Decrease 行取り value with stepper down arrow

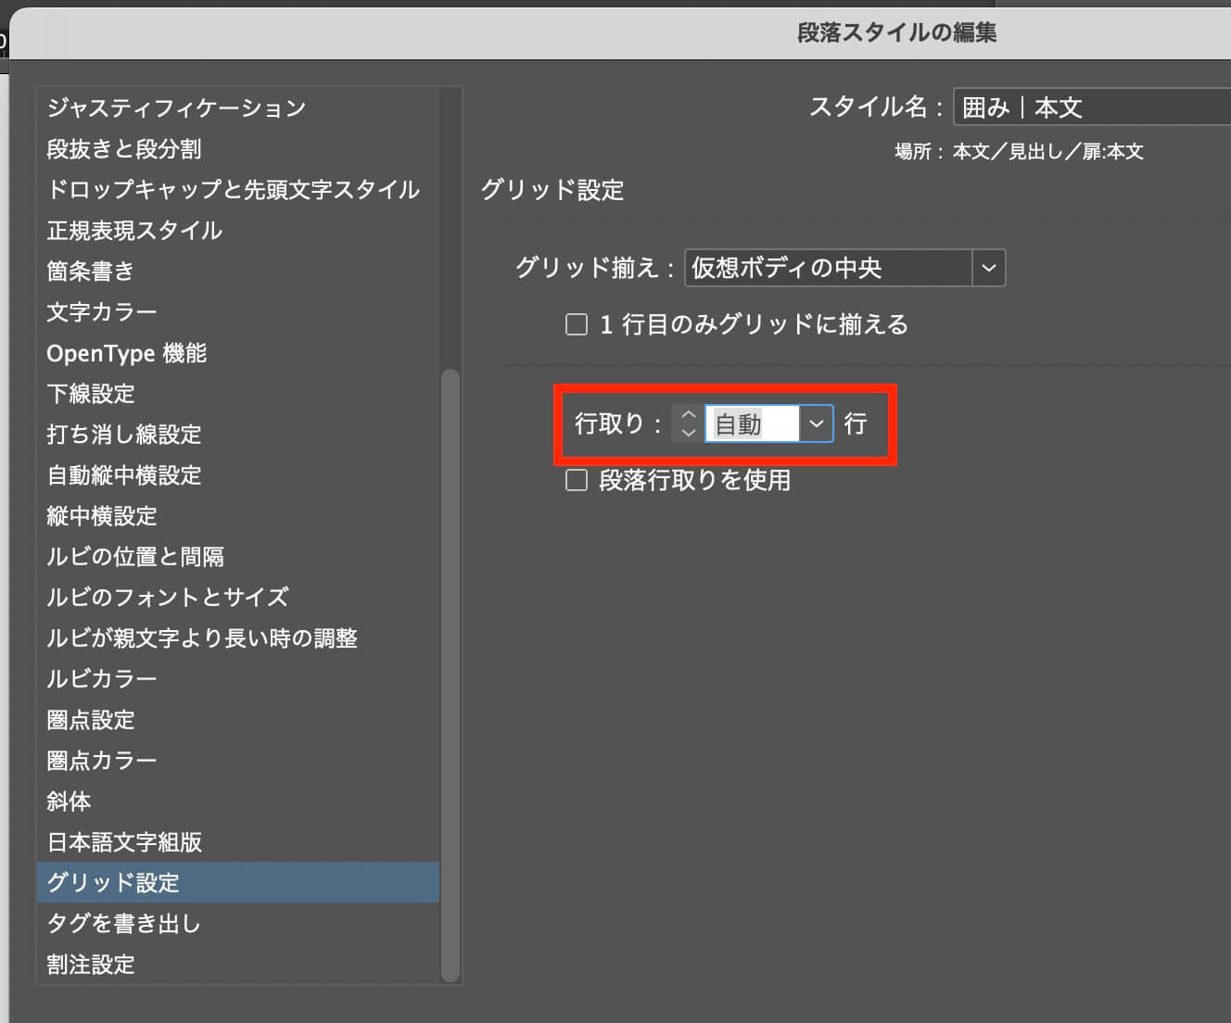pyautogui.click(x=688, y=433)
